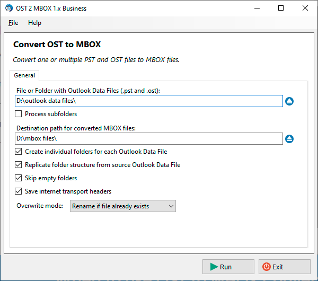This screenshot has width=318, height=281.
Task: Disable the Skip empty folders option
Action: [19, 178]
